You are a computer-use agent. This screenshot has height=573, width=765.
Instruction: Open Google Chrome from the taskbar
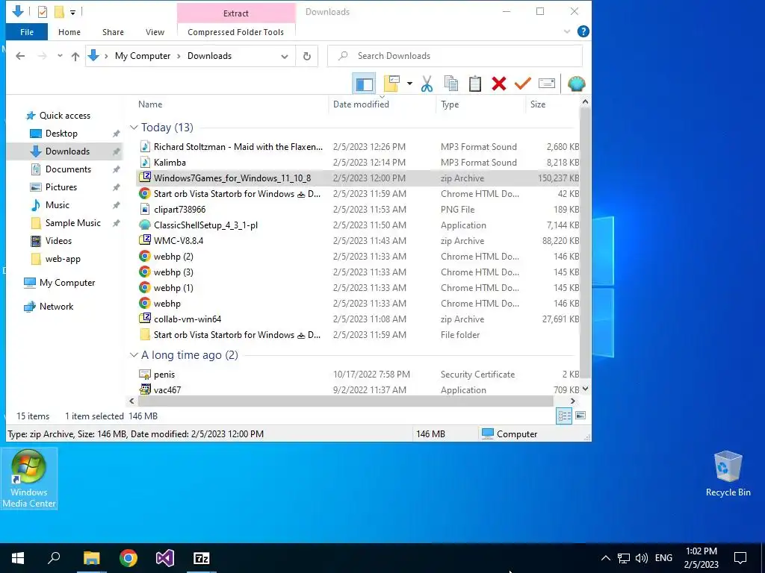[128, 558]
